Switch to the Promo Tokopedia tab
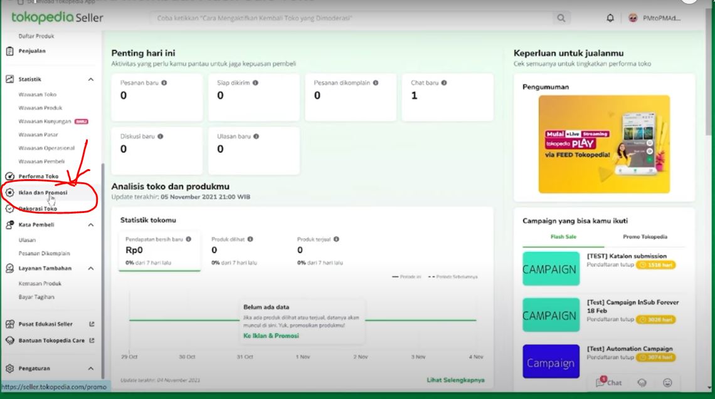 tap(645, 237)
